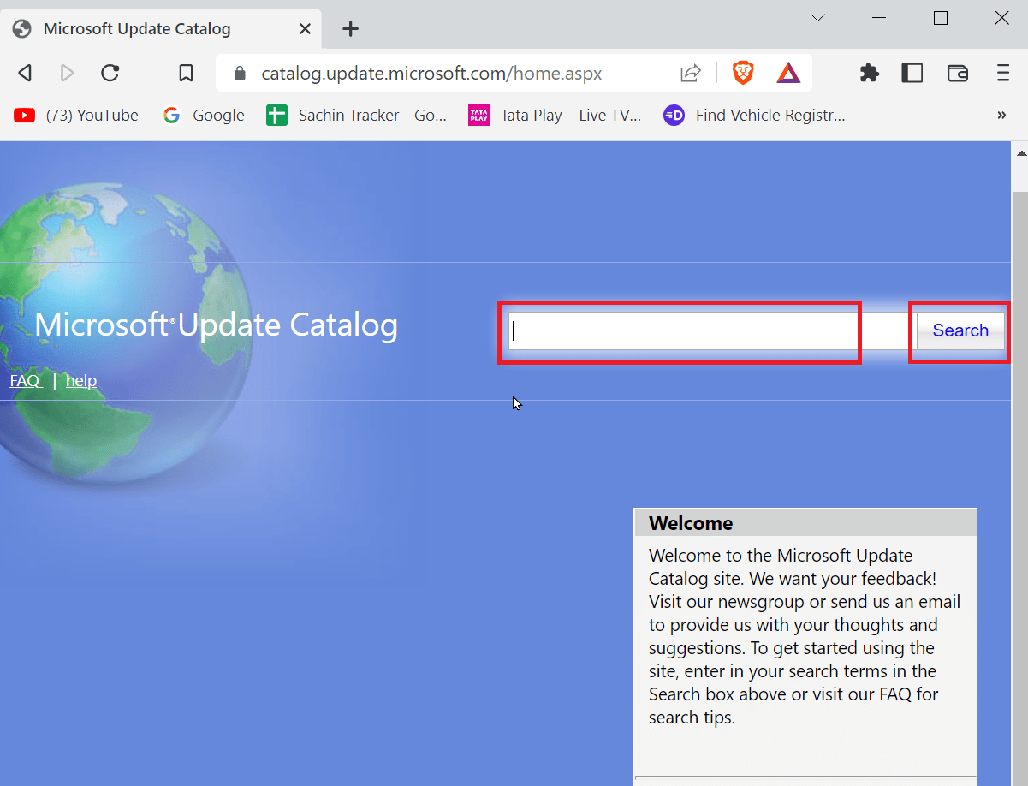1028x786 pixels.
Task: Minimize the browser window
Action: (x=879, y=18)
